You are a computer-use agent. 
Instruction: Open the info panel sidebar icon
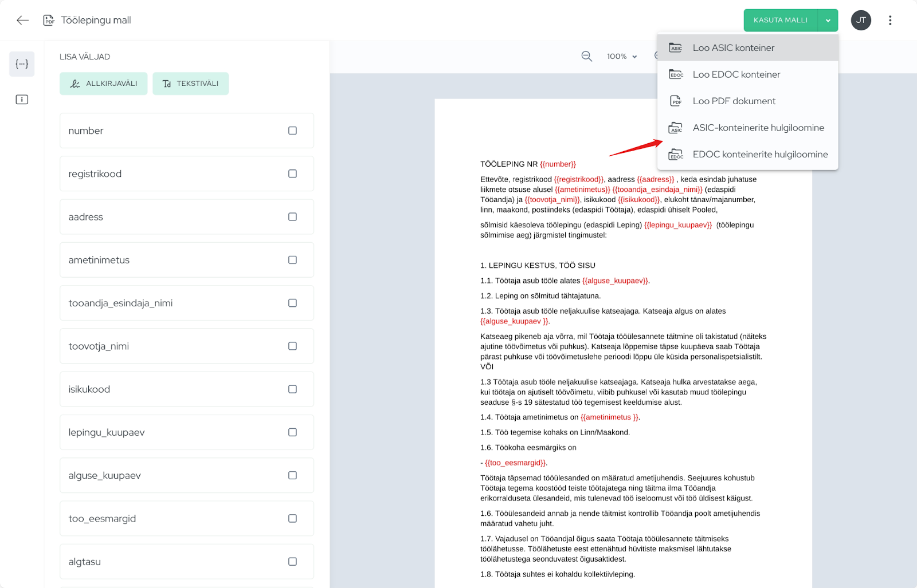click(x=22, y=100)
